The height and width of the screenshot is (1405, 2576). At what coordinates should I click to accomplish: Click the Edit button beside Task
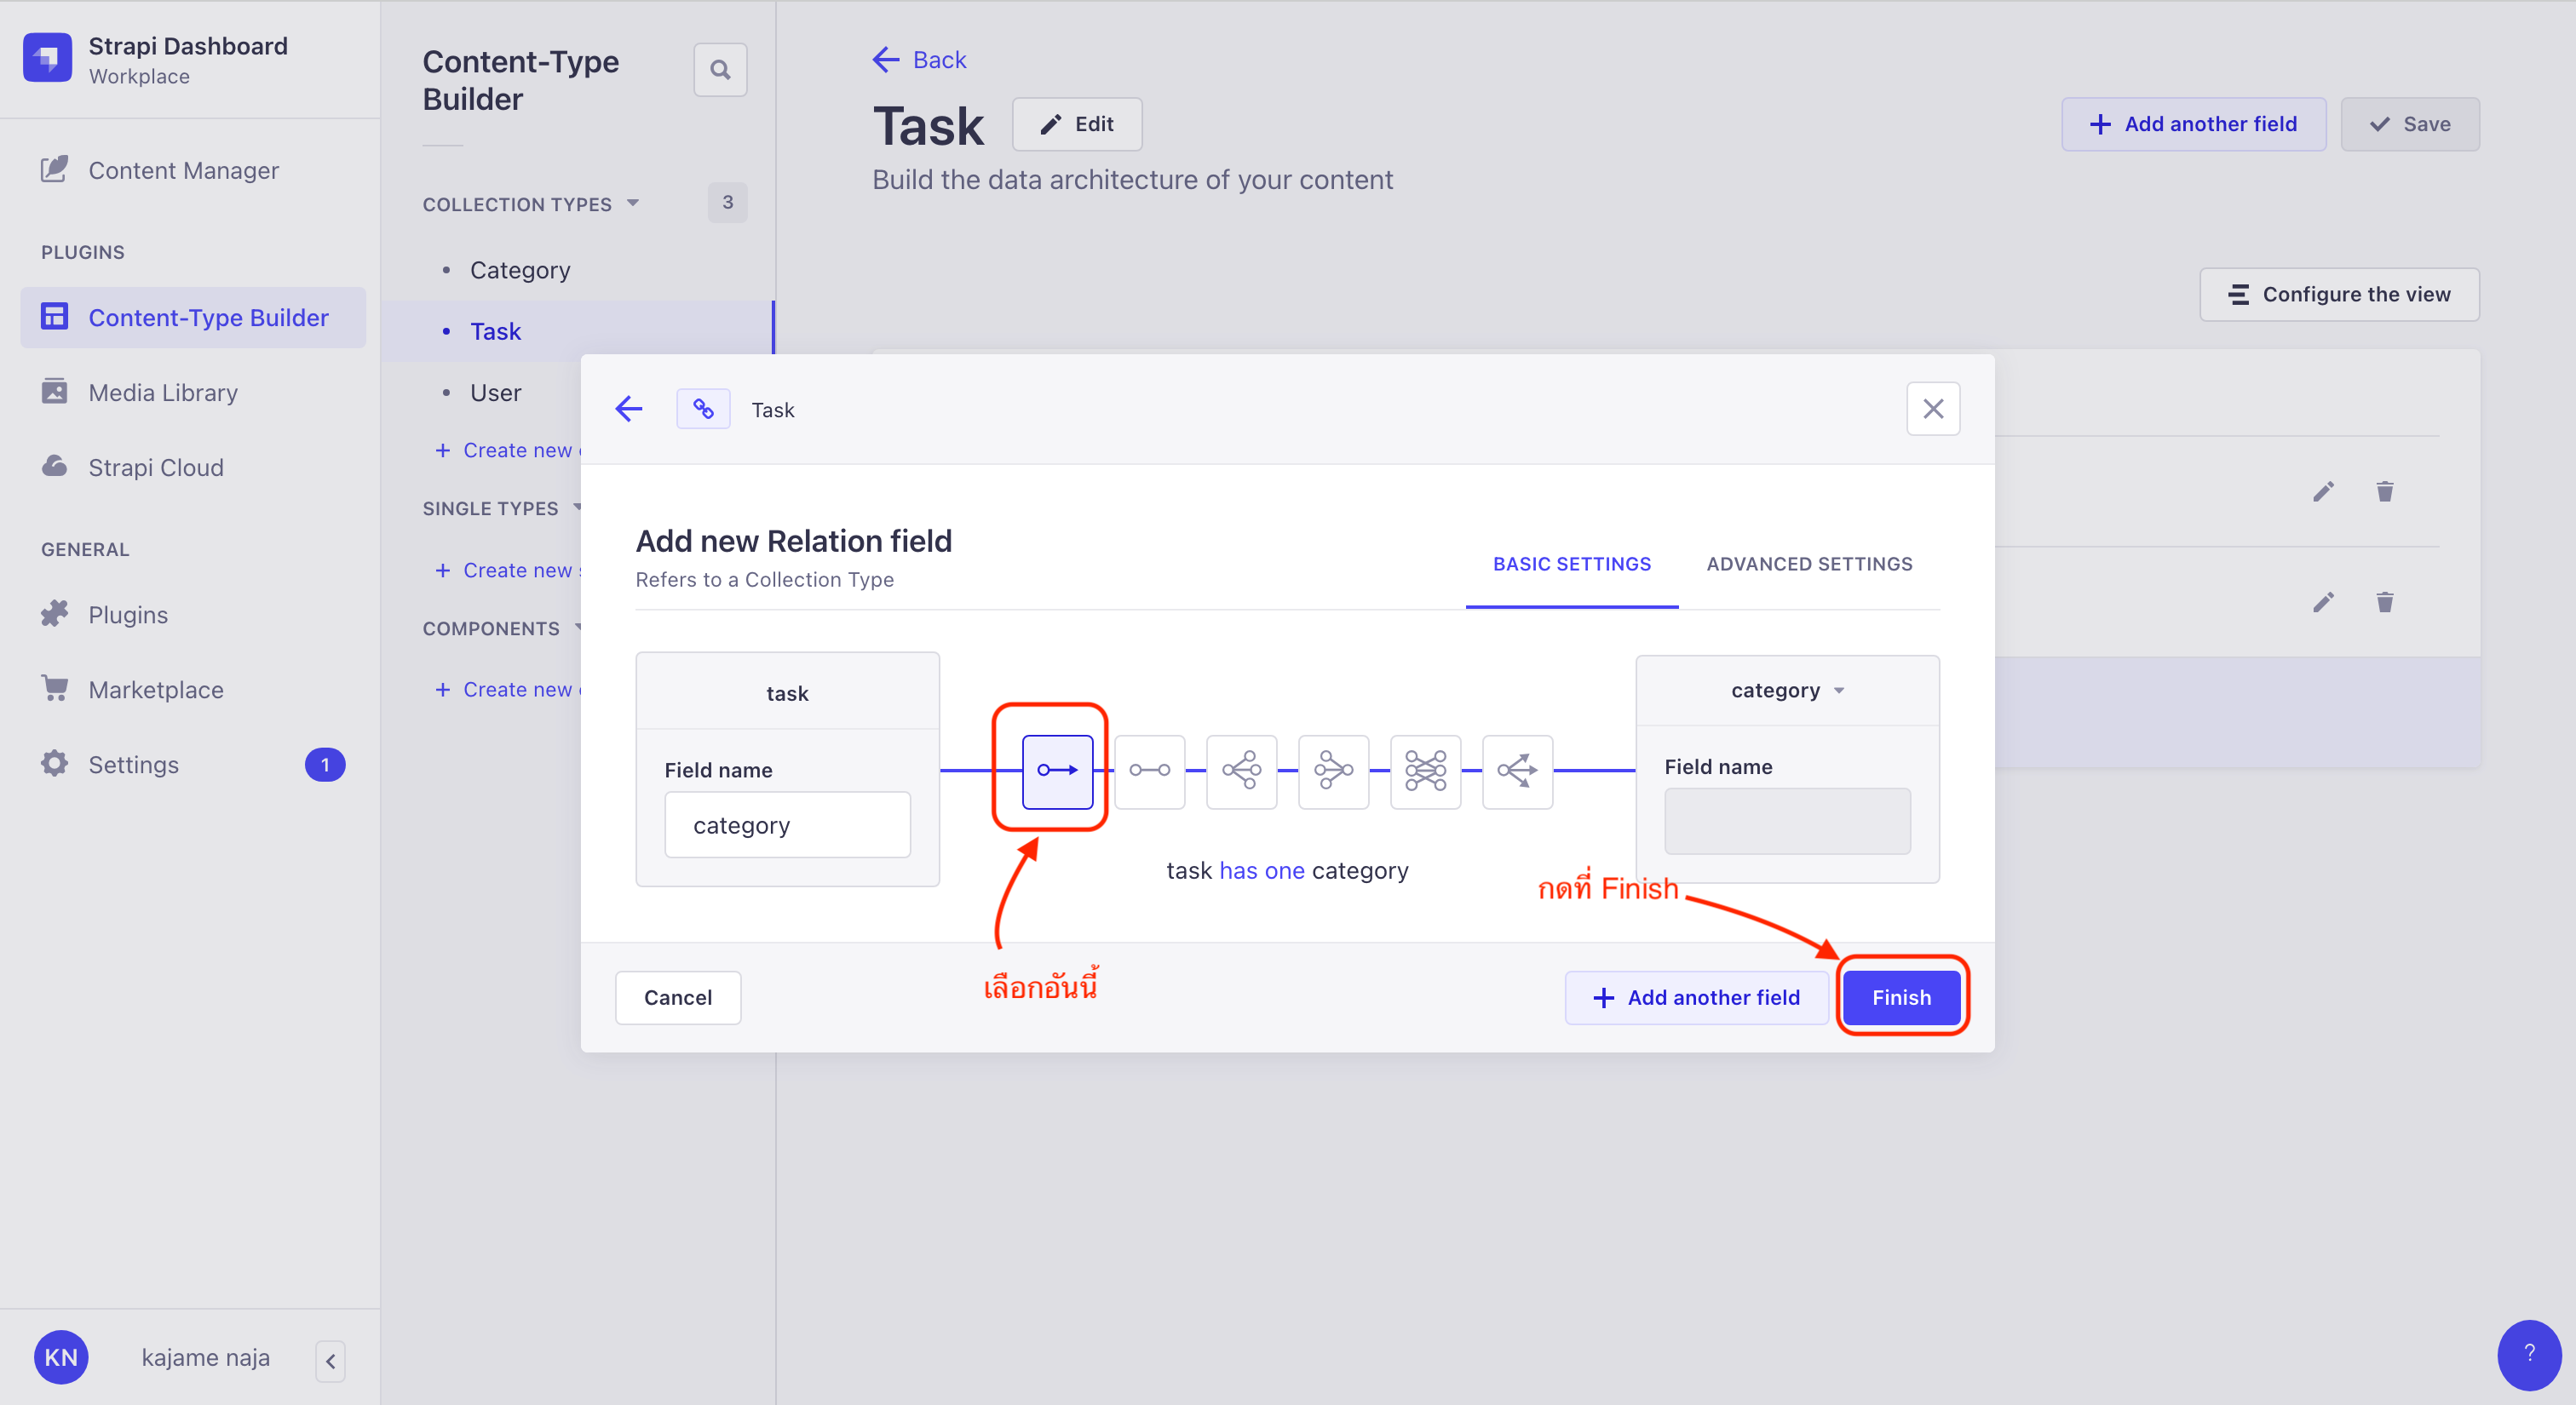(x=1077, y=124)
